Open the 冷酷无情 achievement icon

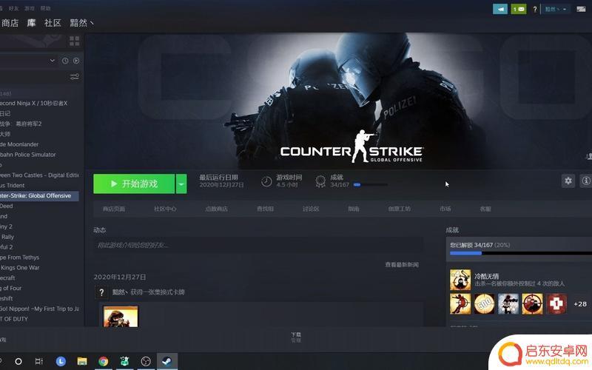pyautogui.click(x=460, y=280)
